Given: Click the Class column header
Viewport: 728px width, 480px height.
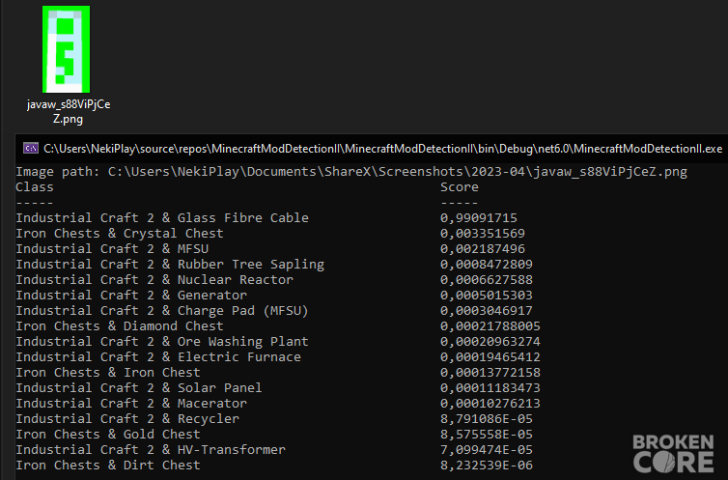Looking at the screenshot, I should point(35,187).
